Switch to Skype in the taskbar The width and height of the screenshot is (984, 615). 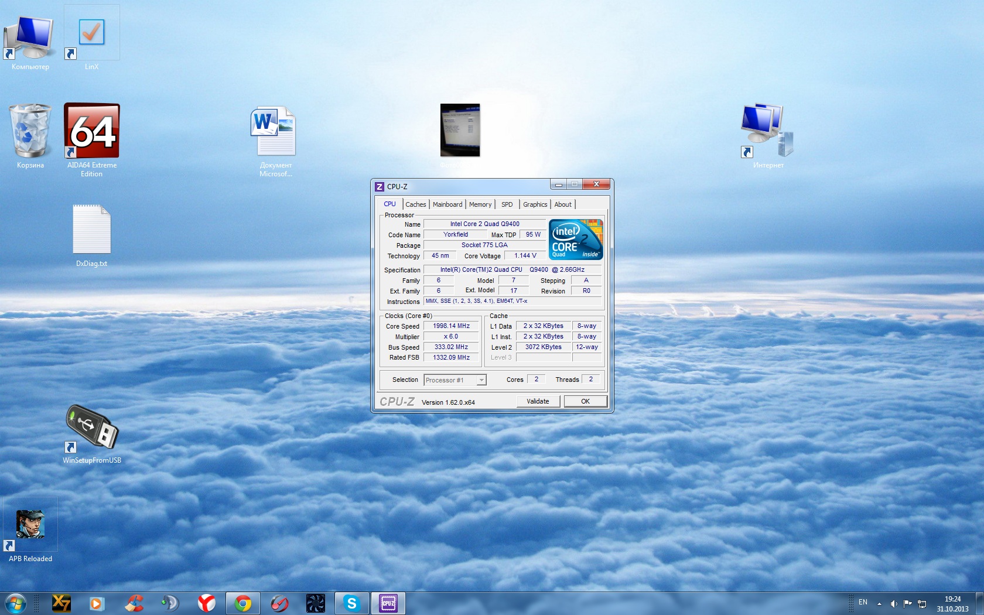[x=351, y=603]
